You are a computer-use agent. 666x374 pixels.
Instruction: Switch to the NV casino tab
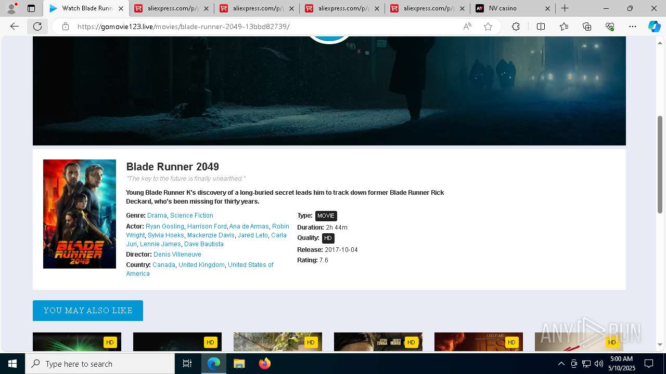coord(513,8)
